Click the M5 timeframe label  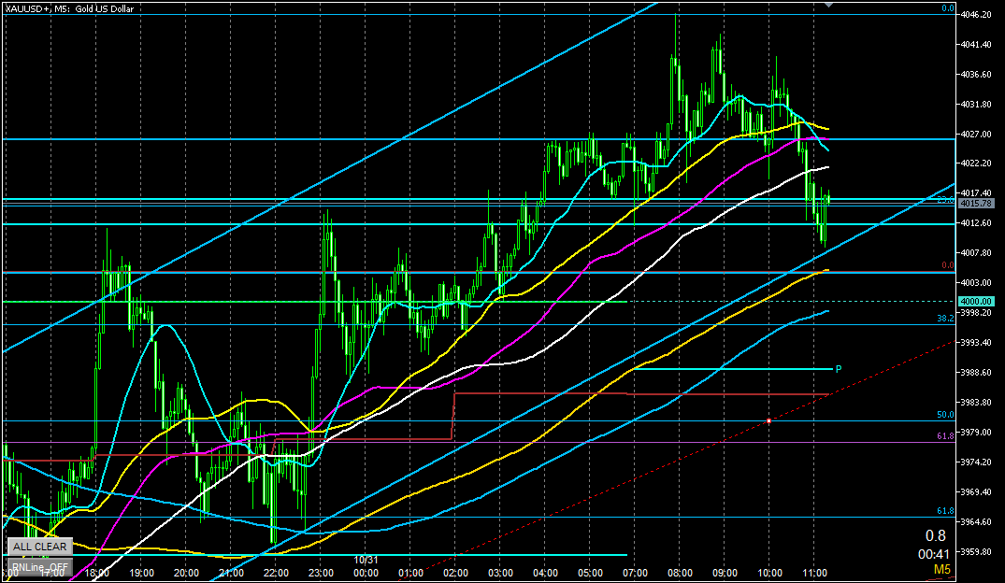click(943, 568)
